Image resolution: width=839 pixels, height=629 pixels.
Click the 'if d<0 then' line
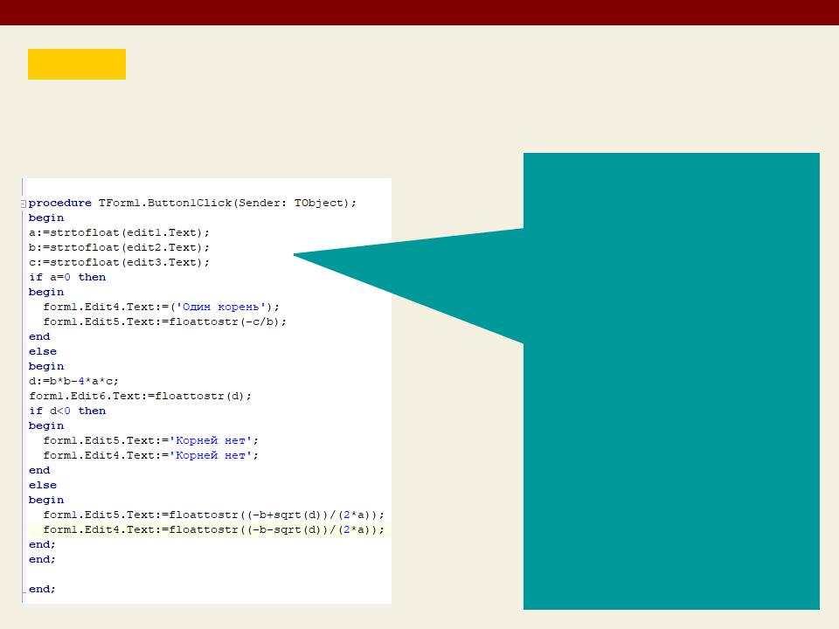pos(67,411)
